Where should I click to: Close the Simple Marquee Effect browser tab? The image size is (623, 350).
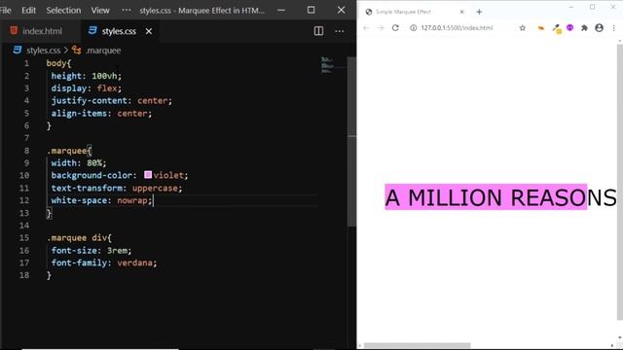pos(461,12)
